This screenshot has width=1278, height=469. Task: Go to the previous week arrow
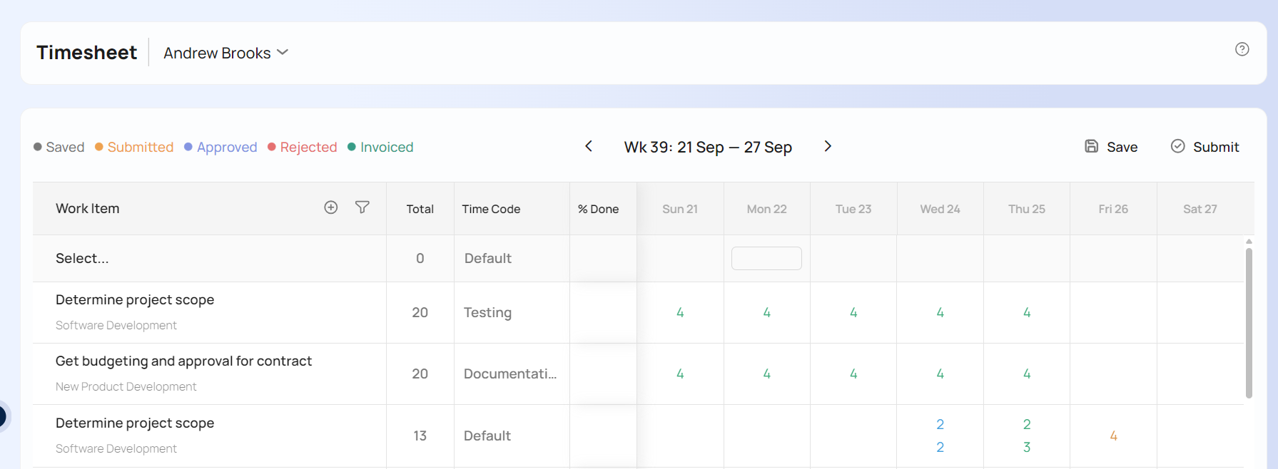click(x=589, y=146)
